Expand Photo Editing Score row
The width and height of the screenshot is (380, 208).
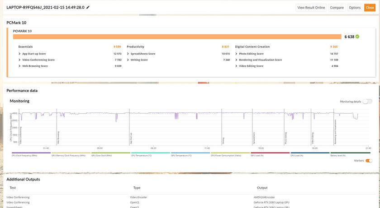coord(237,54)
